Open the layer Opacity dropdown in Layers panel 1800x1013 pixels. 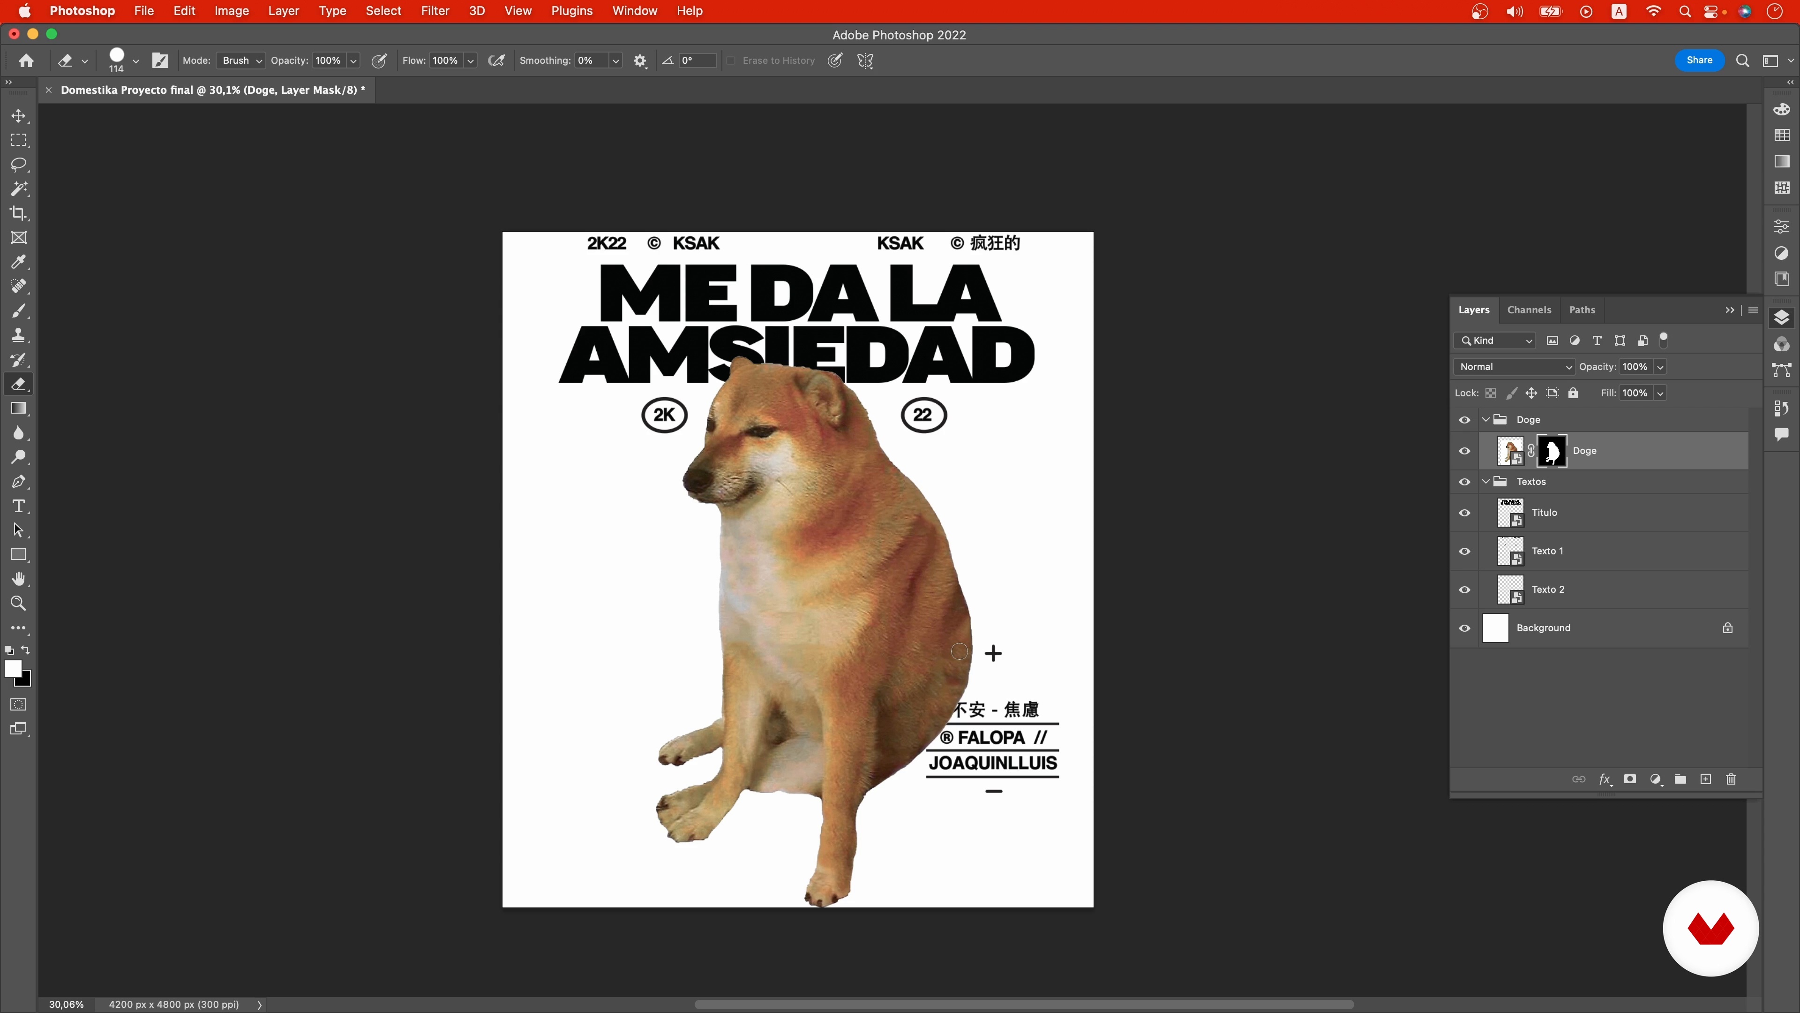click(1660, 367)
